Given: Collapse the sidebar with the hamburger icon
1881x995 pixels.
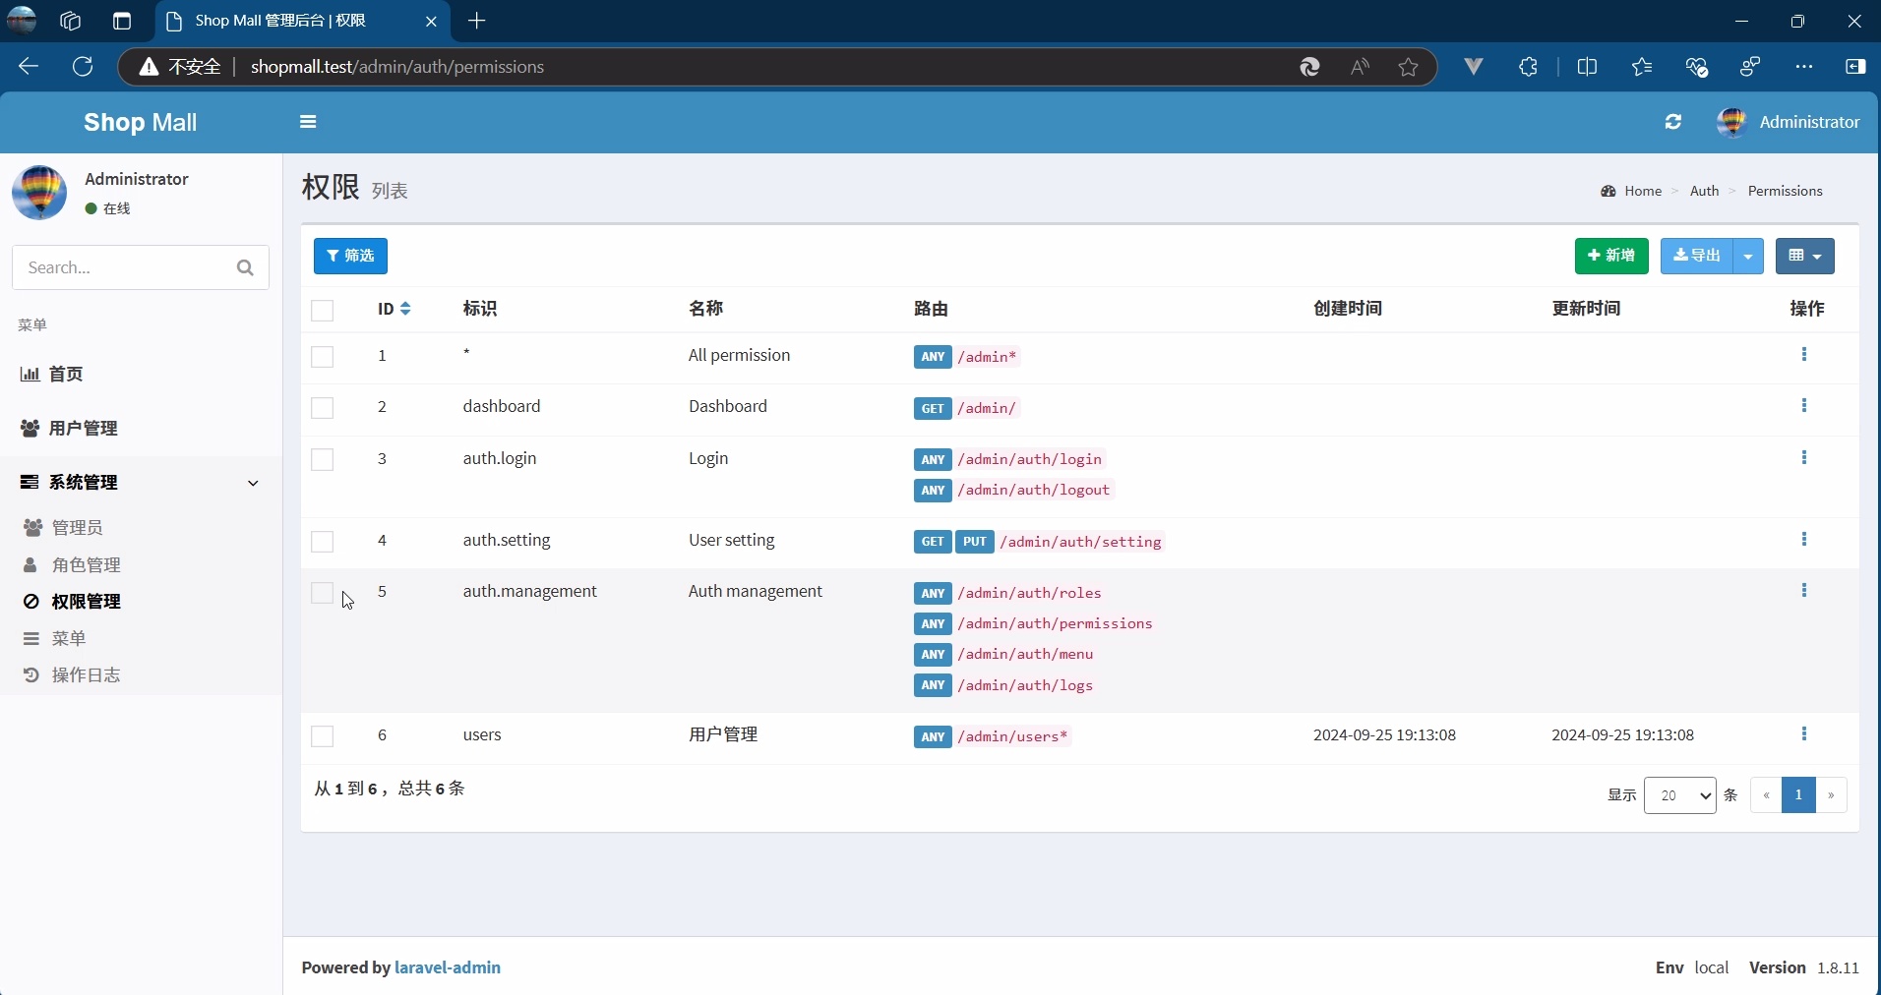Looking at the screenshot, I should 308,122.
